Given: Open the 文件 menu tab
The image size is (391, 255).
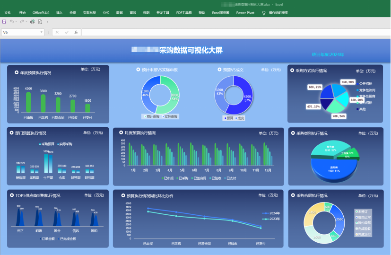Looking at the screenshot, I should click(x=8, y=13).
